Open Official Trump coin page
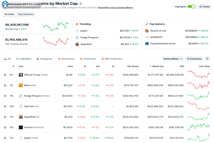The width and height of the screenshot is (214, 143). click(x=36, y=75)
